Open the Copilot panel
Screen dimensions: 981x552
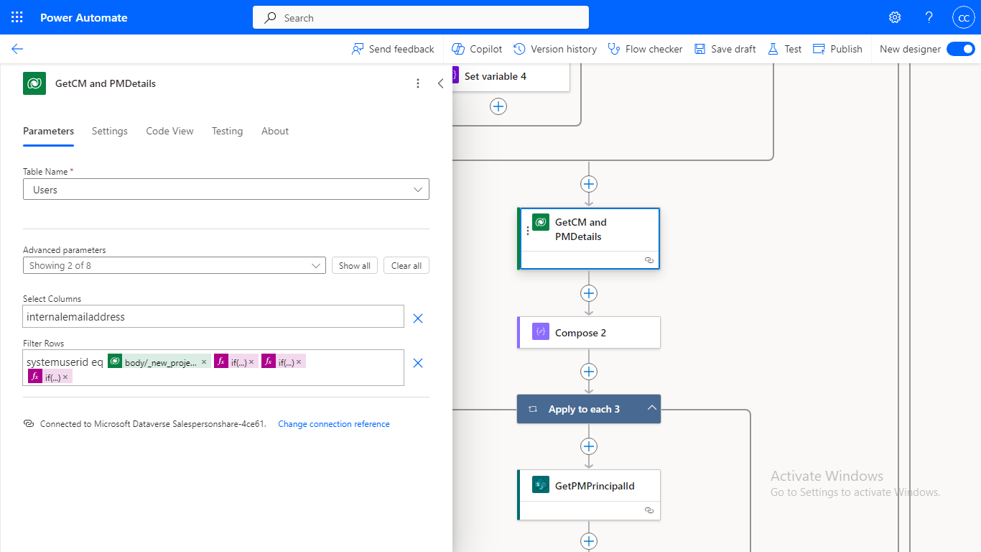click(476, 49)
